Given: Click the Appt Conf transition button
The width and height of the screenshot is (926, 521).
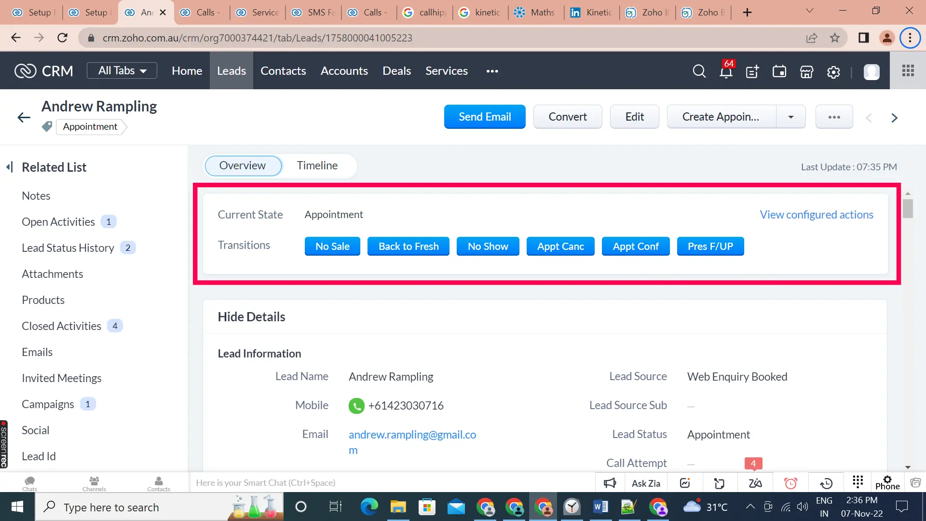Looking at the screenshot, I should [x=635, y=246].
